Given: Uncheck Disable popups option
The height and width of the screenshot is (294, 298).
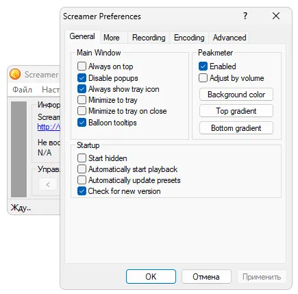Looking at the screenshot, I should coord(82,78).
